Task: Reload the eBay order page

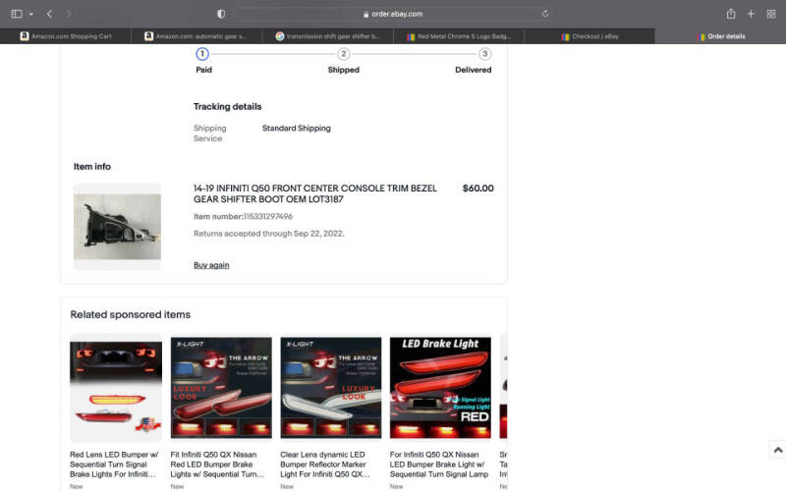Action: click(545, 14)
